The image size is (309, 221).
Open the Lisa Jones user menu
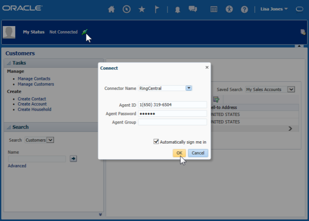[x=274, y=9]
